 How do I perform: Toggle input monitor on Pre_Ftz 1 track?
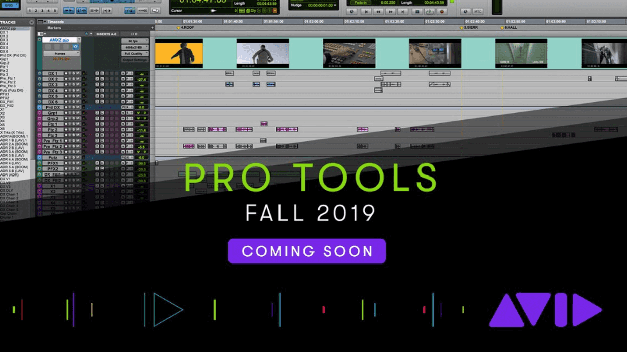70,141
